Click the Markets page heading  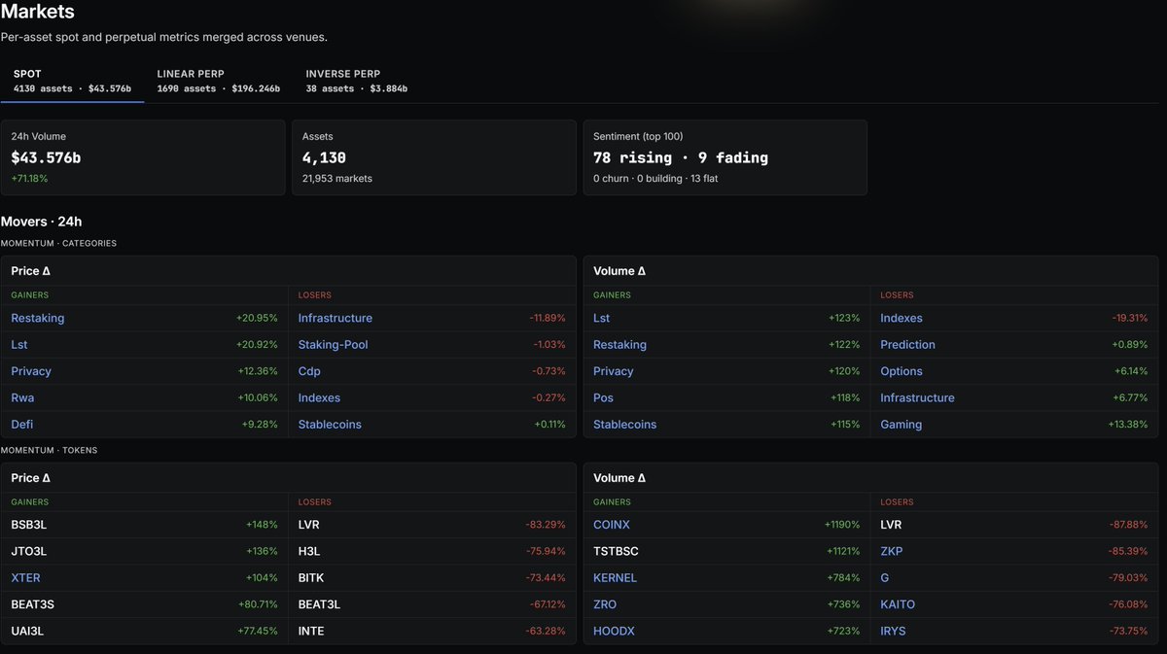tap(37, 13)
